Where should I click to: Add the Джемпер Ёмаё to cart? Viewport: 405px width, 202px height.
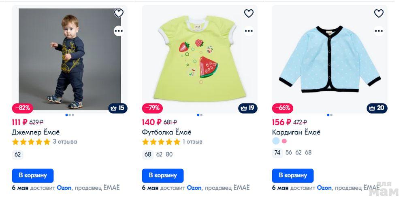click(33, 176)
